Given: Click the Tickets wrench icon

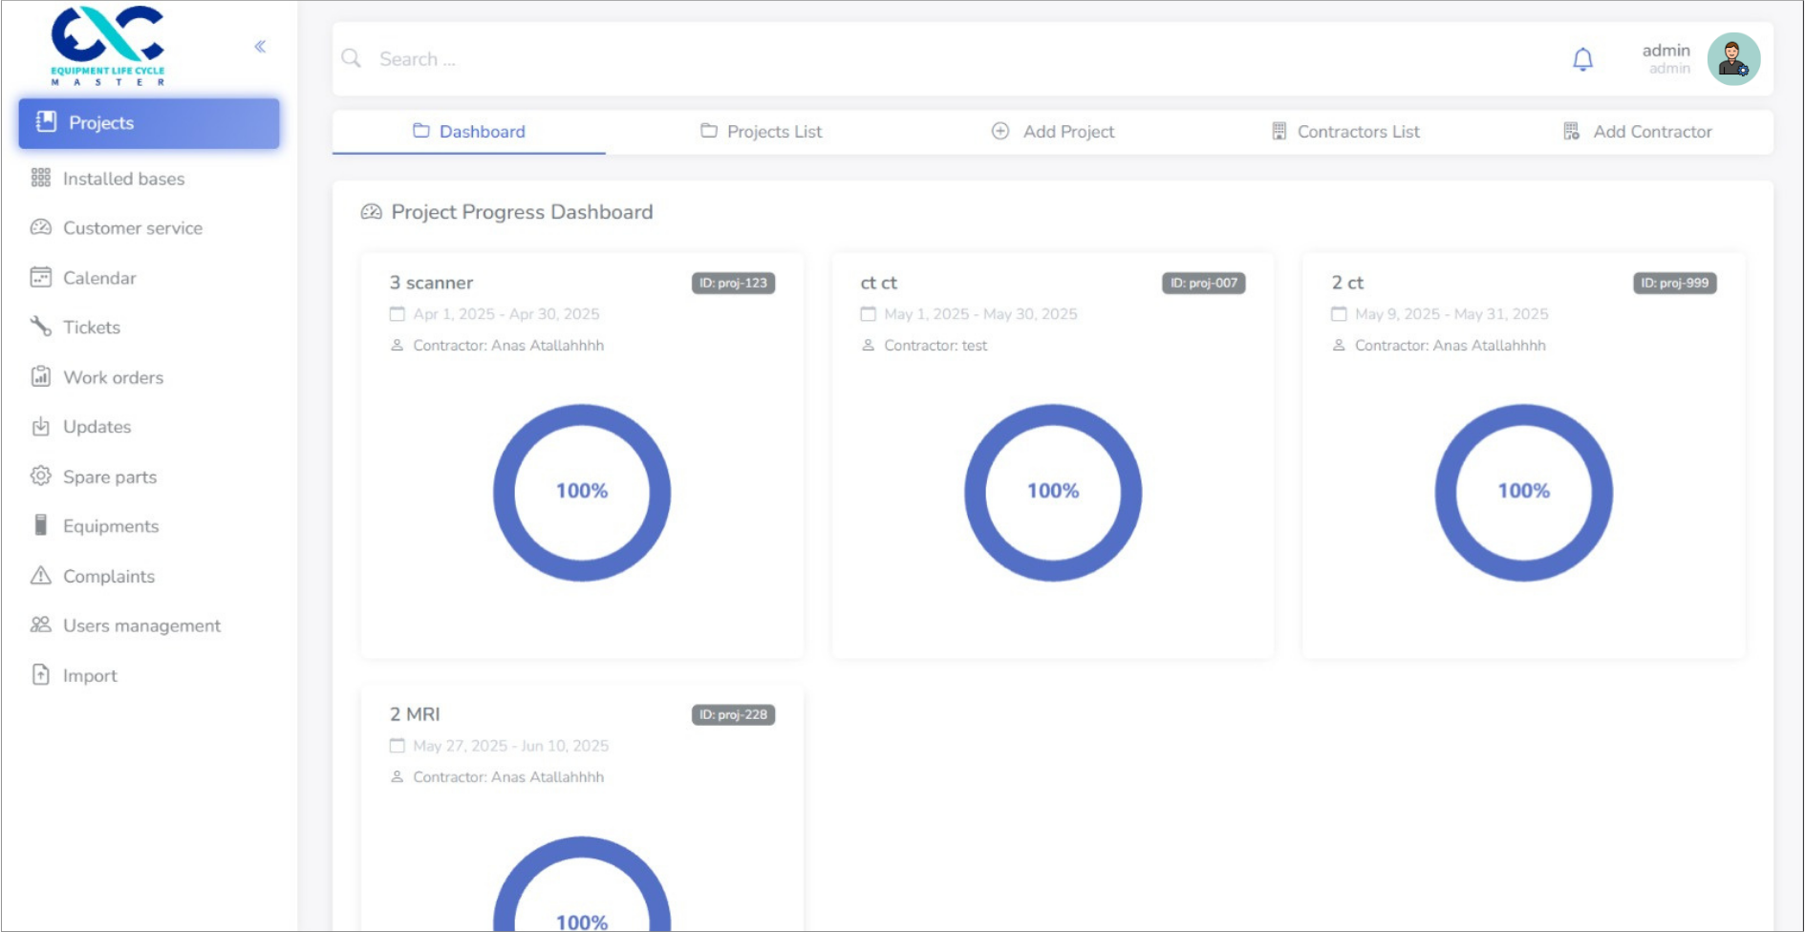Looking at the screenshot, I should (x=40, y=327).
